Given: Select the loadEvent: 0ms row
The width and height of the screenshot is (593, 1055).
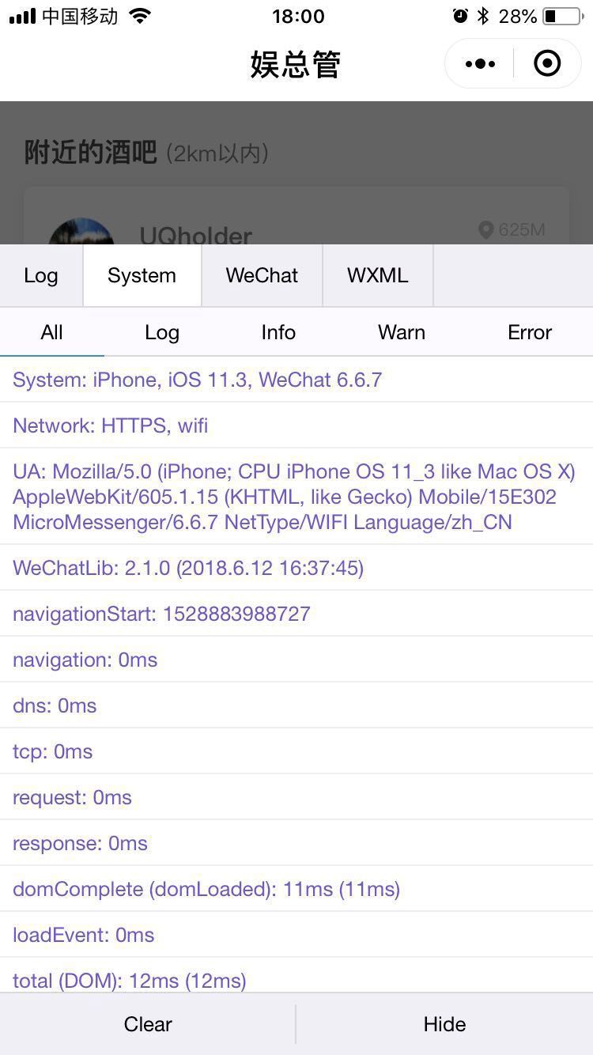Looking at the screenshot, I should [296, 935].
